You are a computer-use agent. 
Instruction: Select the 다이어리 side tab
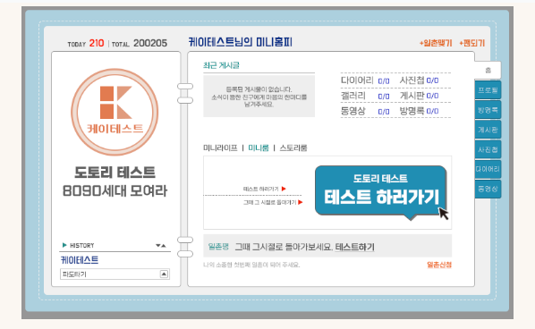pos(488,169)
